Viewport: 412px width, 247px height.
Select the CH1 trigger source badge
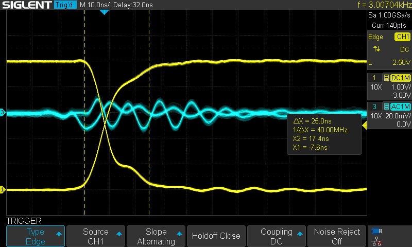pyautogui.click(x=402, y=37)
